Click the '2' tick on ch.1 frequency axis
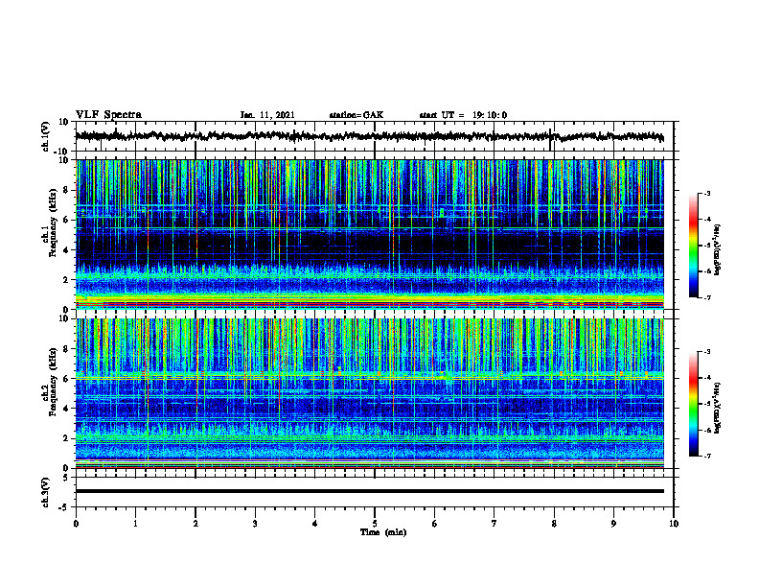Image resolution: width=759 pixels, height=587 pixels. [65, 279]
